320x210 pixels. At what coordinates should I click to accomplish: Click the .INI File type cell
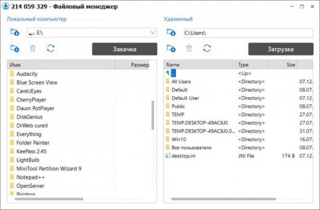coord(246,156)
